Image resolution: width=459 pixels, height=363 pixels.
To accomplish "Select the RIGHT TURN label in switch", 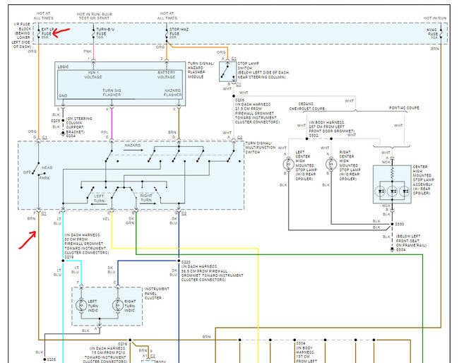I will click(145, 198).
